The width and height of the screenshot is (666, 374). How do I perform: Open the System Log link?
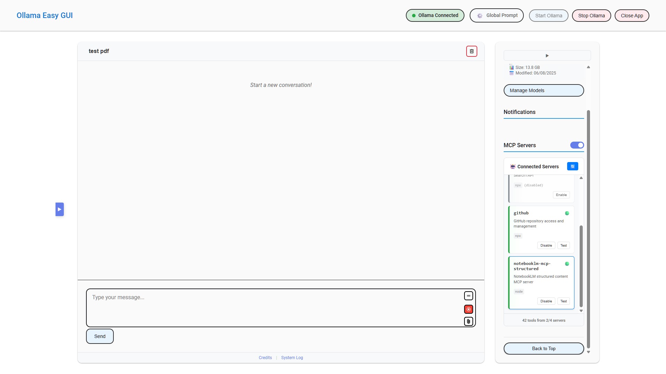[x=292, y=358]
